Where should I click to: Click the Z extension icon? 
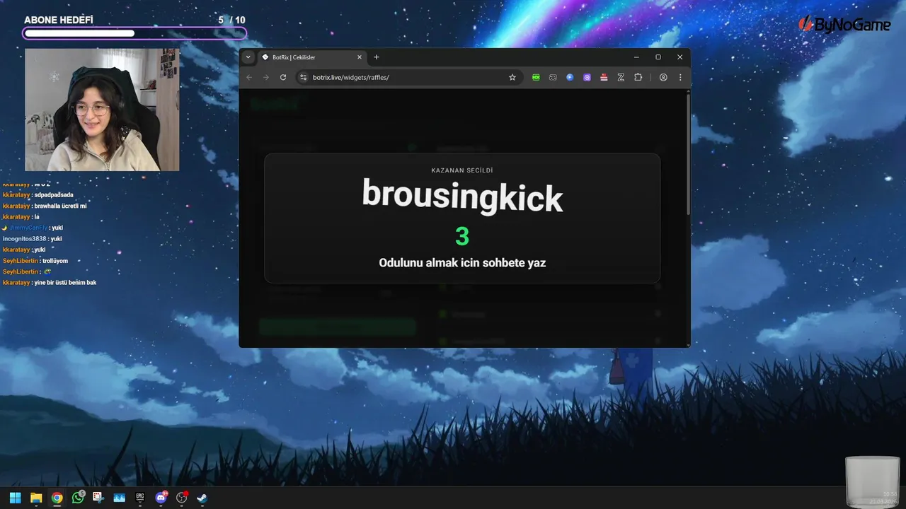coord(621,77)
